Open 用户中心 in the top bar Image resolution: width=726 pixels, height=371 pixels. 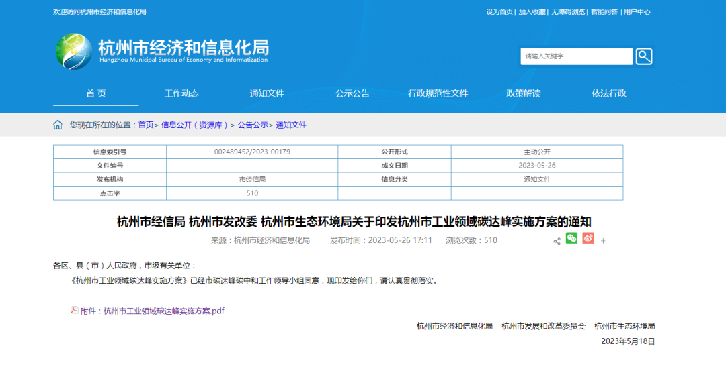[637, 12]
